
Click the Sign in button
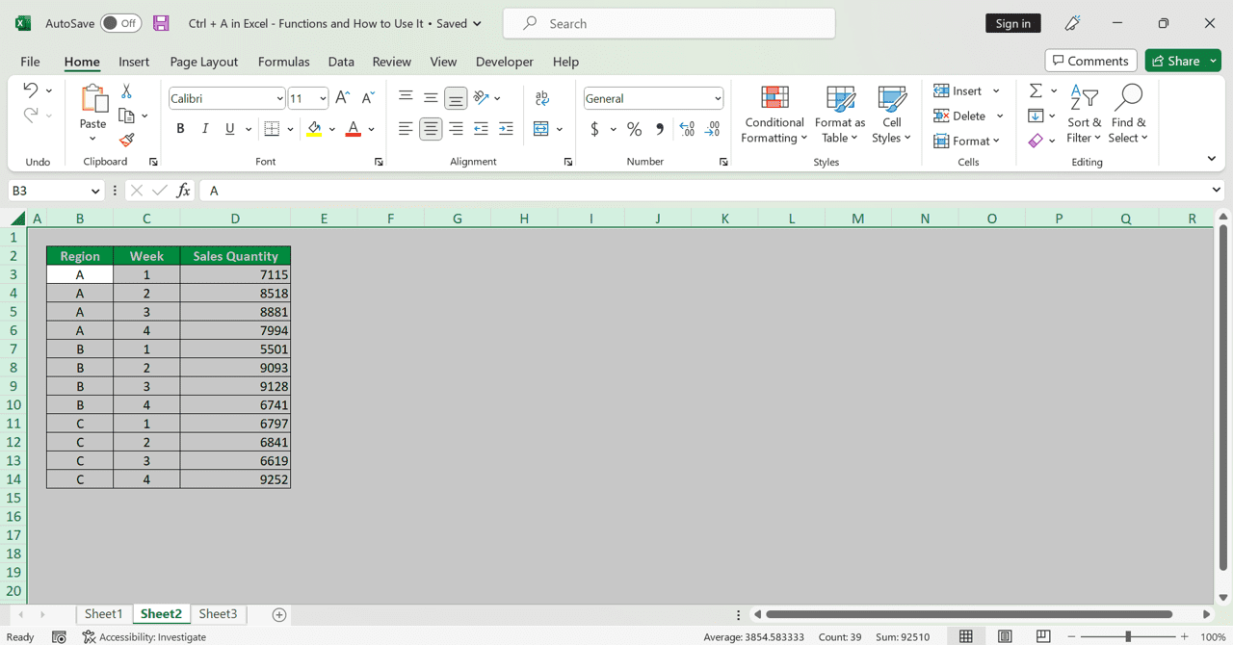[1013, 23]
